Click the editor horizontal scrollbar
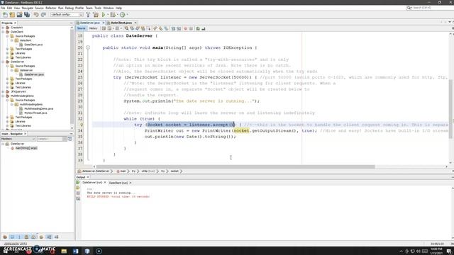This screenshot has width=454, height=255. pos(235,166)
